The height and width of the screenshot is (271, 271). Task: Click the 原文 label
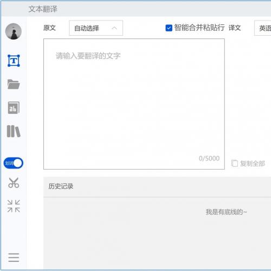point(49,28)
